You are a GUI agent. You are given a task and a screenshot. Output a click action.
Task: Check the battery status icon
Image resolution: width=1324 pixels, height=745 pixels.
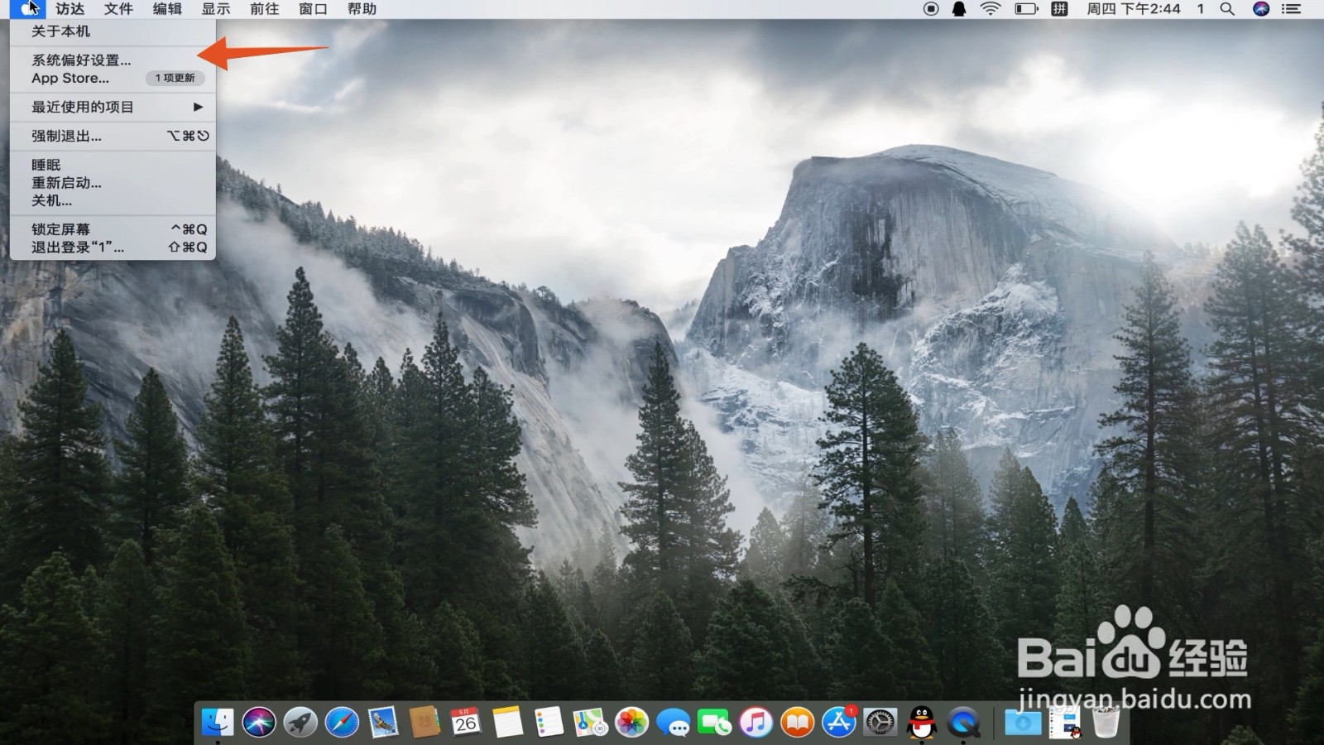point(1026,9)
